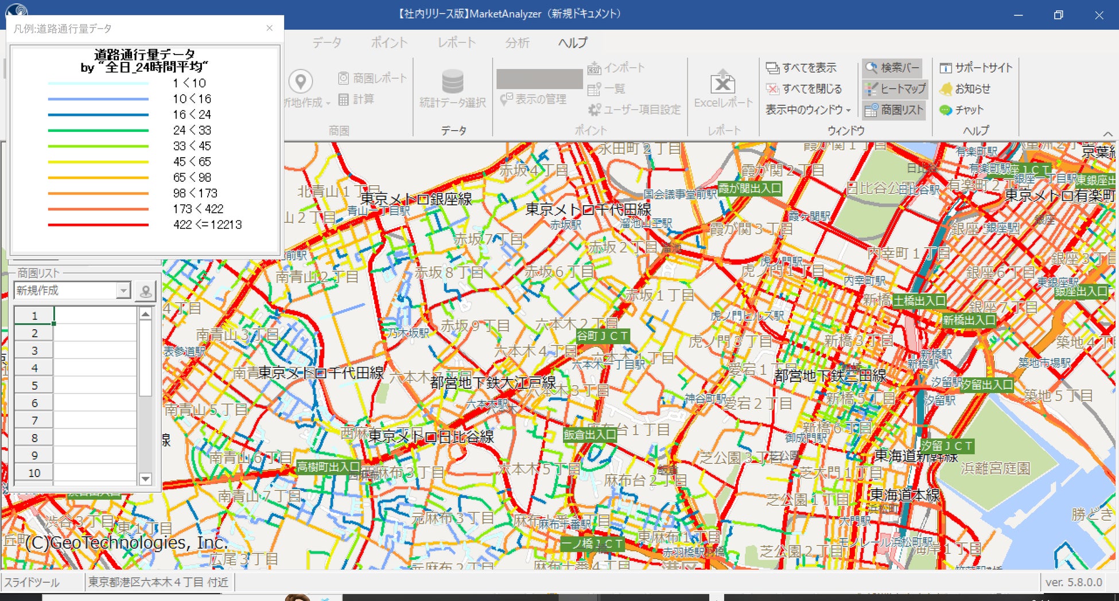1119x601 pixels.
Task: Click the map pin creation icon in the 商圏 group
Action: coord(300,82)
